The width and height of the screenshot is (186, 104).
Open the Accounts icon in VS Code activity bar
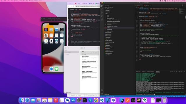(x=102, y=90)
